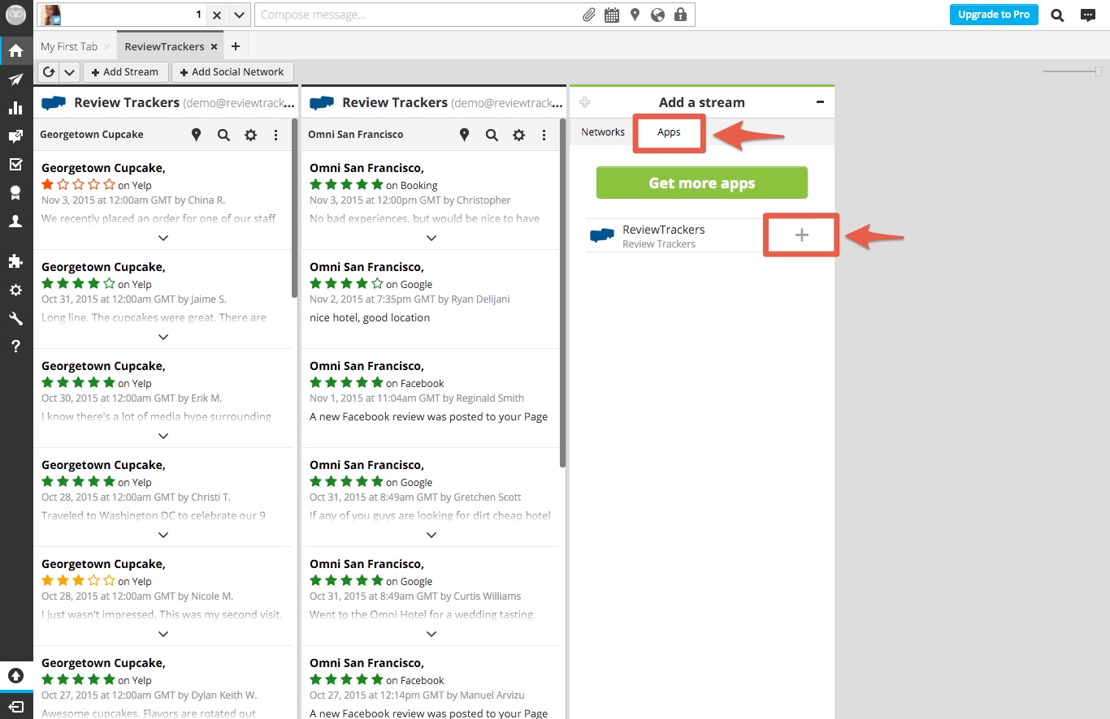Open the refresh interval dropdown arrow
The image size is (1110, 719).
coord(69,71)
